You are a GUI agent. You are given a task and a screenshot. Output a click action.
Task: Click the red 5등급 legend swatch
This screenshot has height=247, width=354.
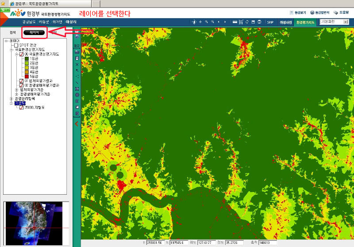point(27,76)
